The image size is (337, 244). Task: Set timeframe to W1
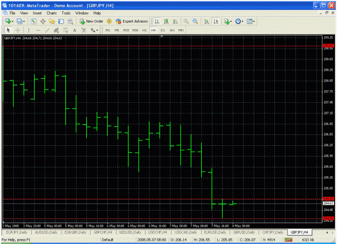(x=172, y=30)
